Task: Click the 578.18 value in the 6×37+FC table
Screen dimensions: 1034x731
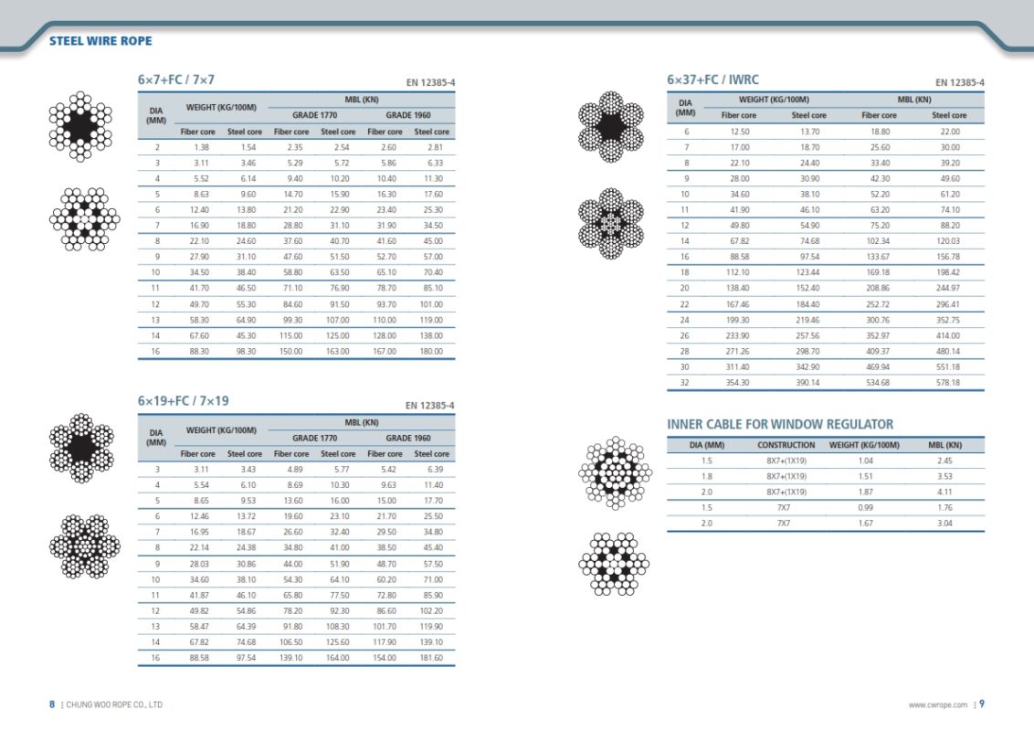Action: click(x=949, y=383)
